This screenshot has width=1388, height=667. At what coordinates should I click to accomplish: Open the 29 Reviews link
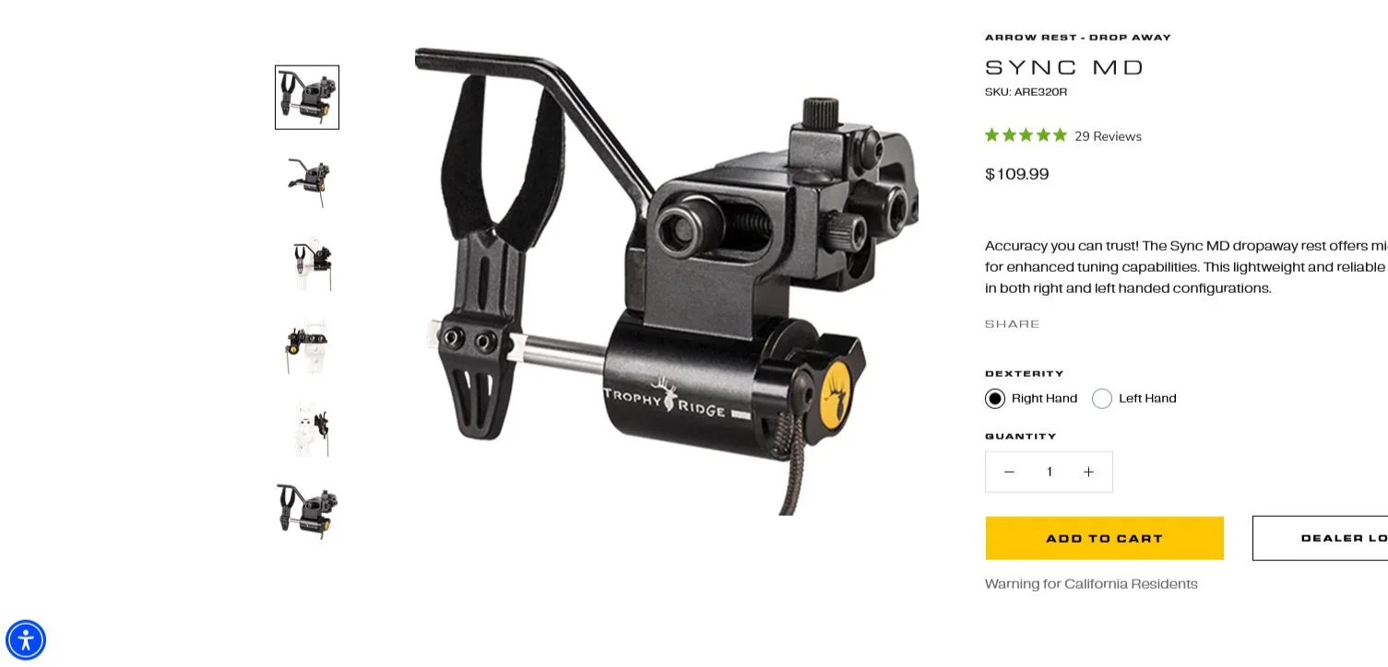click(x=1108, y=136)
